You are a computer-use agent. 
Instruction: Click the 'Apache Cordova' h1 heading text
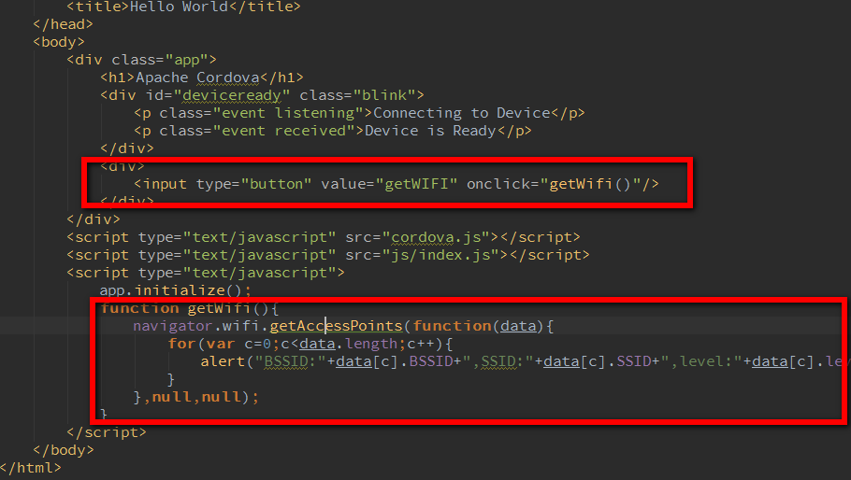197,78
